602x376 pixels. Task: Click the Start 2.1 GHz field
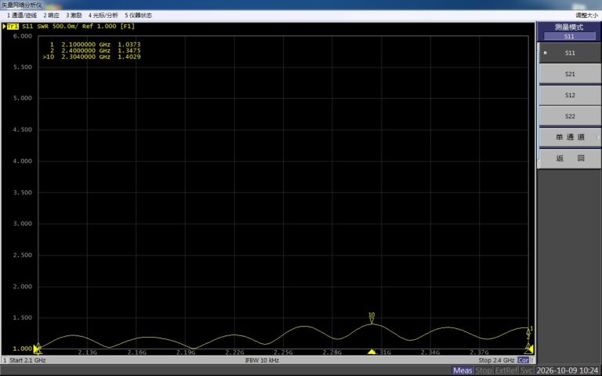(27, 360)
